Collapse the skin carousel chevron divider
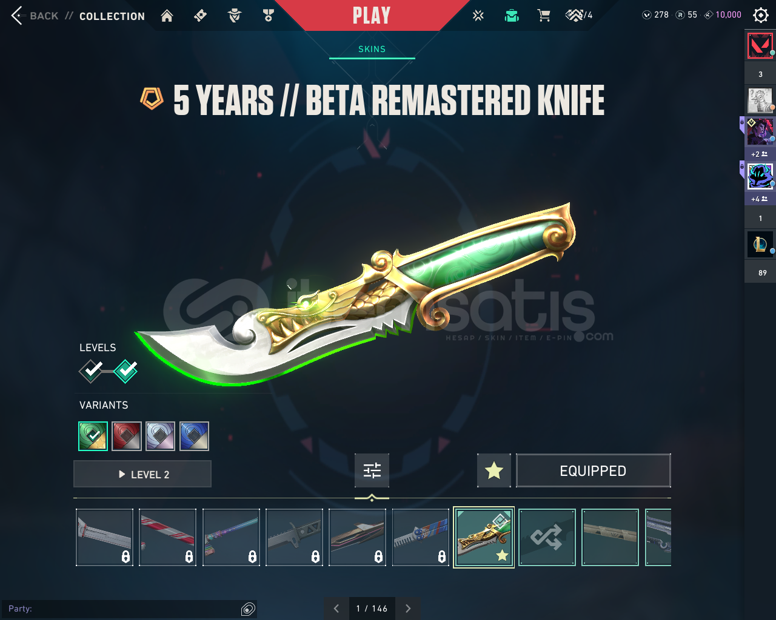 (372, 498)
